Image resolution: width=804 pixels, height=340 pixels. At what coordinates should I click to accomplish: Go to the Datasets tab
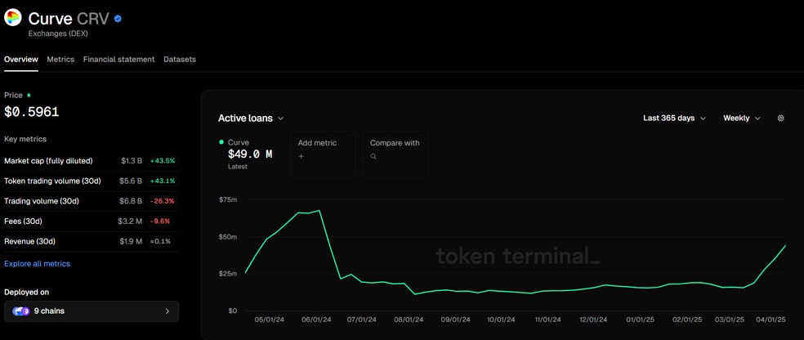click(180, 60)
